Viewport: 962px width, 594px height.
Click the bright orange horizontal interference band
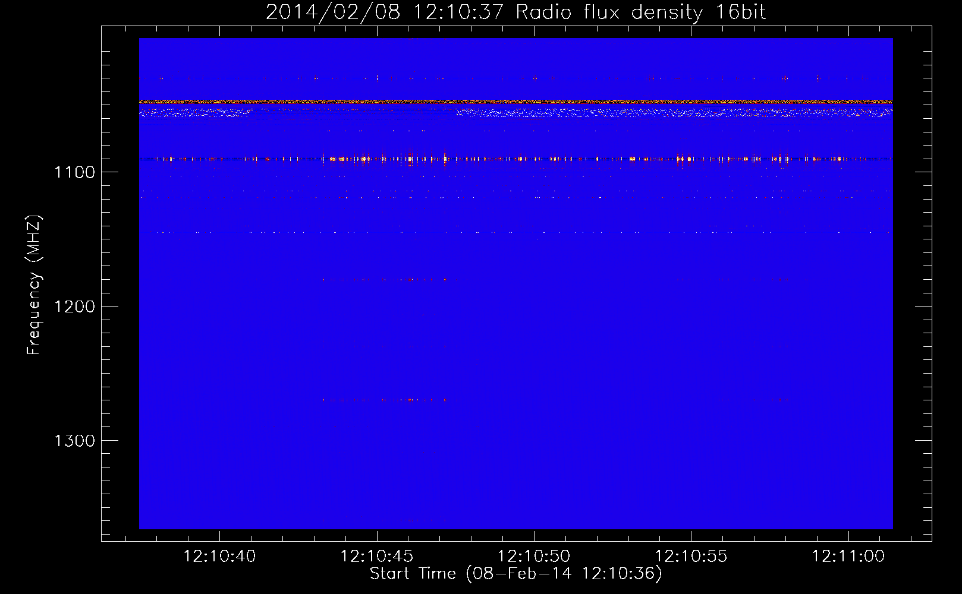pyautogui.click(x=515, y=102)
